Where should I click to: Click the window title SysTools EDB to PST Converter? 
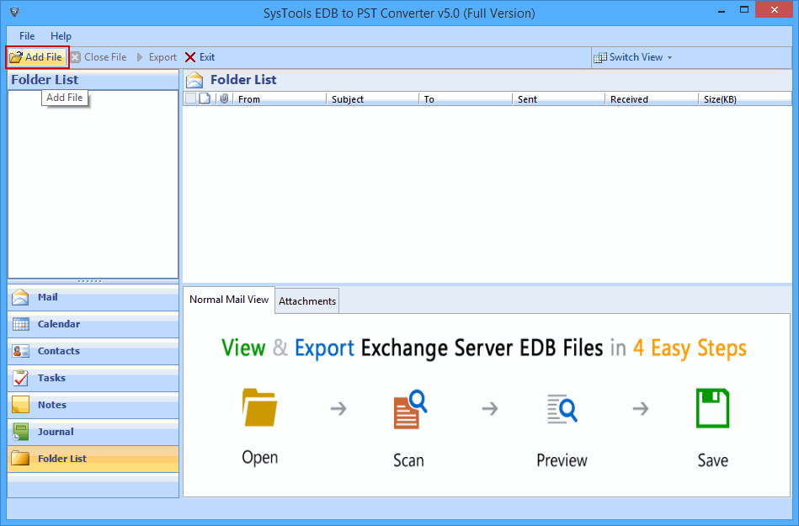click(399, 13)
